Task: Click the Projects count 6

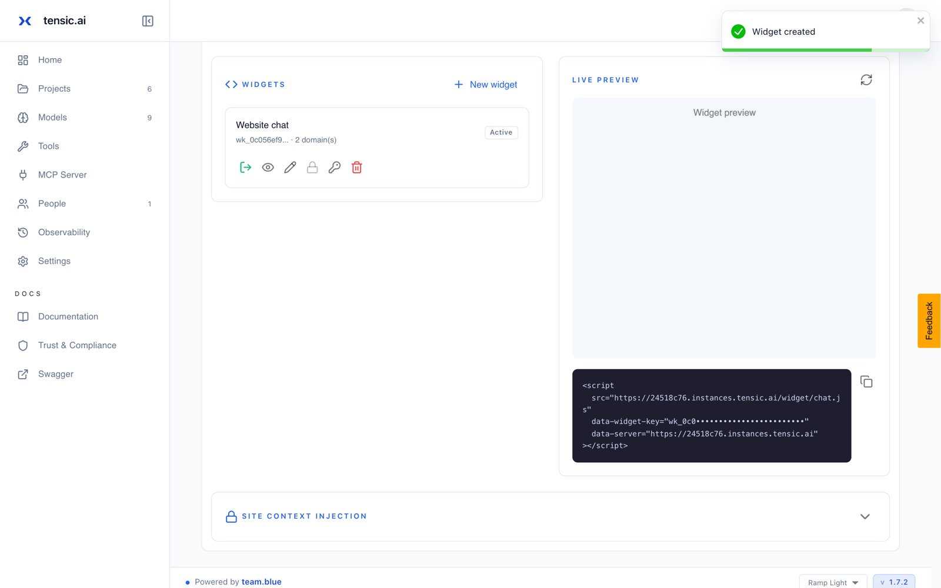Action: (149, 89)
